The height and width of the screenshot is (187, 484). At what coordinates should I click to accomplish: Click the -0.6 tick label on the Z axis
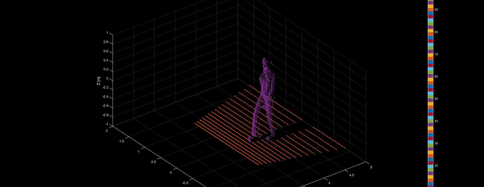105,106
